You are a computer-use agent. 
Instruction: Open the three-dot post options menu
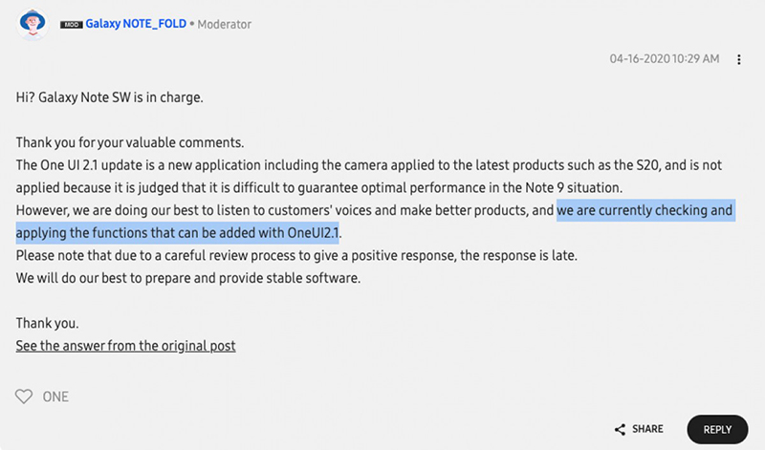738,59
